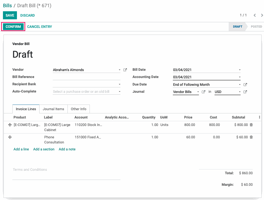Add a line to invoice
This screenshot has width=264, height=200.
coord(21,149)
